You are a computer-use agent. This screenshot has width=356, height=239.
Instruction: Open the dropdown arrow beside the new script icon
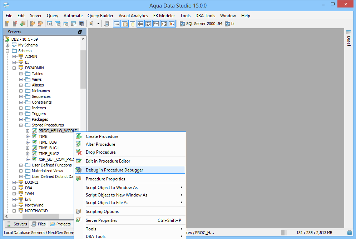pos(98,24)
